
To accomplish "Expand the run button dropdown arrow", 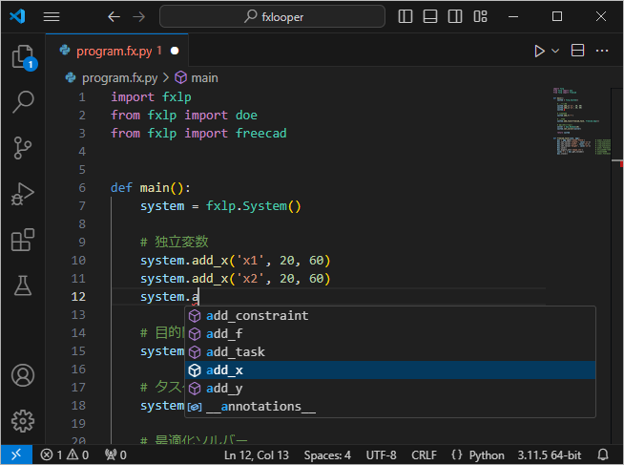I will coord(556,51).
